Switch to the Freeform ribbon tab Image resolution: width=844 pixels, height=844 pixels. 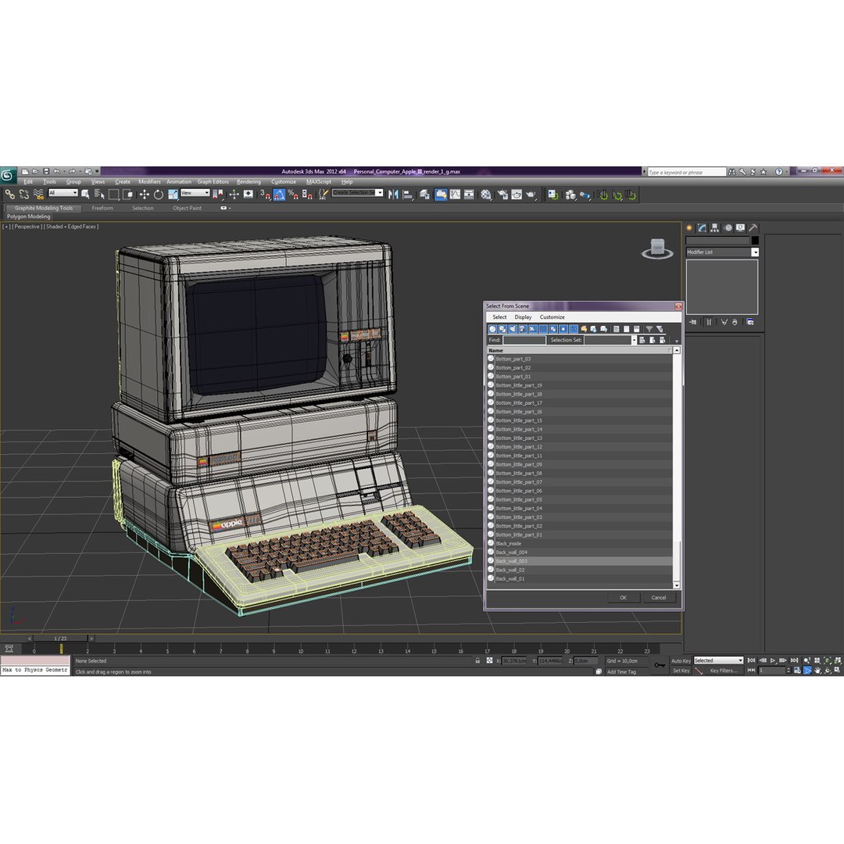click(x=102, y=209)
